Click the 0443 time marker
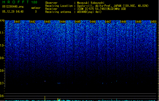 [x=47, y=22]
